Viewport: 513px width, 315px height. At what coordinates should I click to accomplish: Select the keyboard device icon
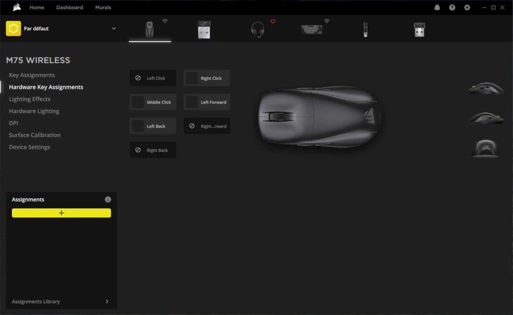(312, 29)
